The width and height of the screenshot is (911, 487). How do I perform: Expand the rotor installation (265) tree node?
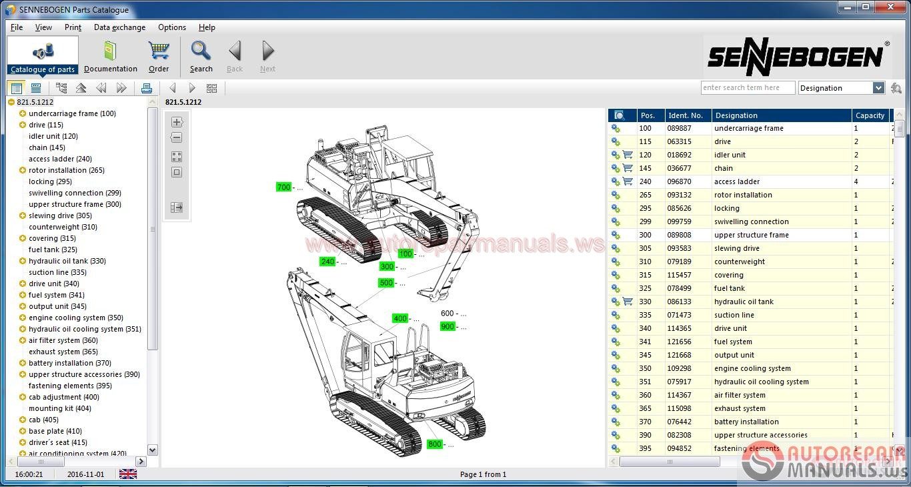point(23,170)
